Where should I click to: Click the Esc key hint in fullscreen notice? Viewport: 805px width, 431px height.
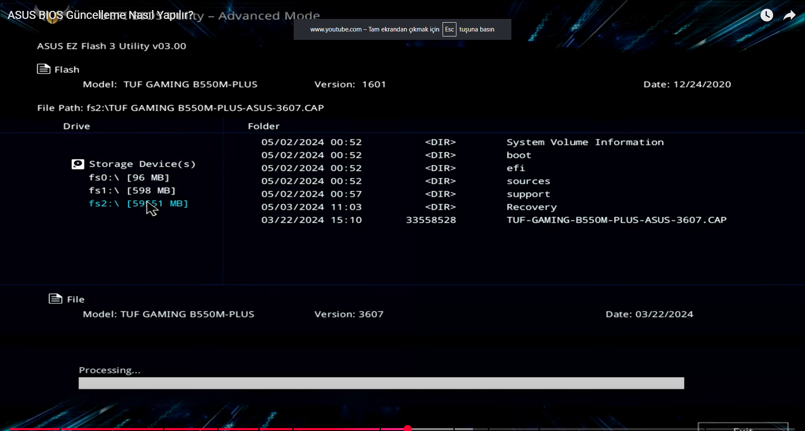(x=449, y=29)
